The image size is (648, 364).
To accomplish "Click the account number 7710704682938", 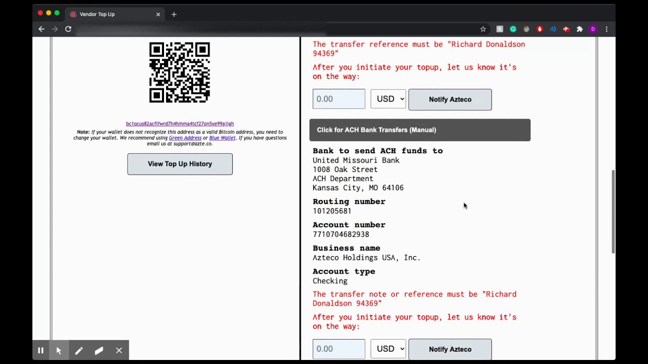I will click(341, 234).
